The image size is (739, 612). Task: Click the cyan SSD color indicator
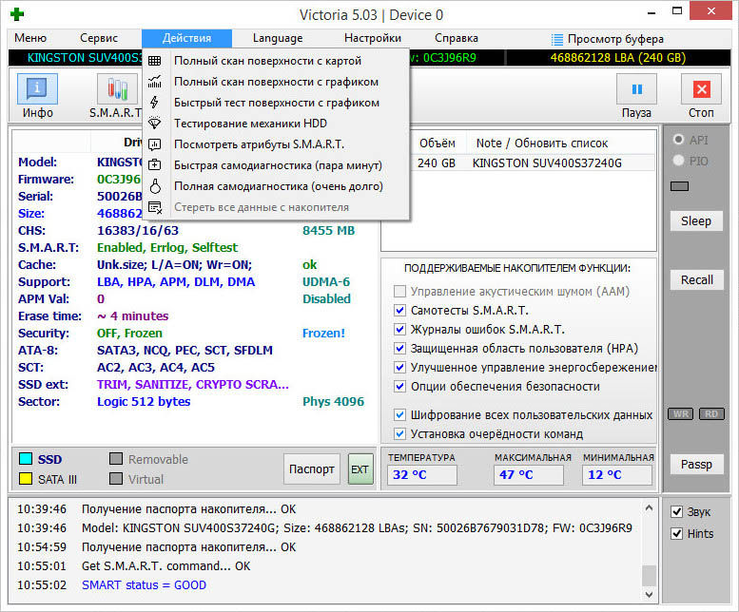(x=26, y=459)
